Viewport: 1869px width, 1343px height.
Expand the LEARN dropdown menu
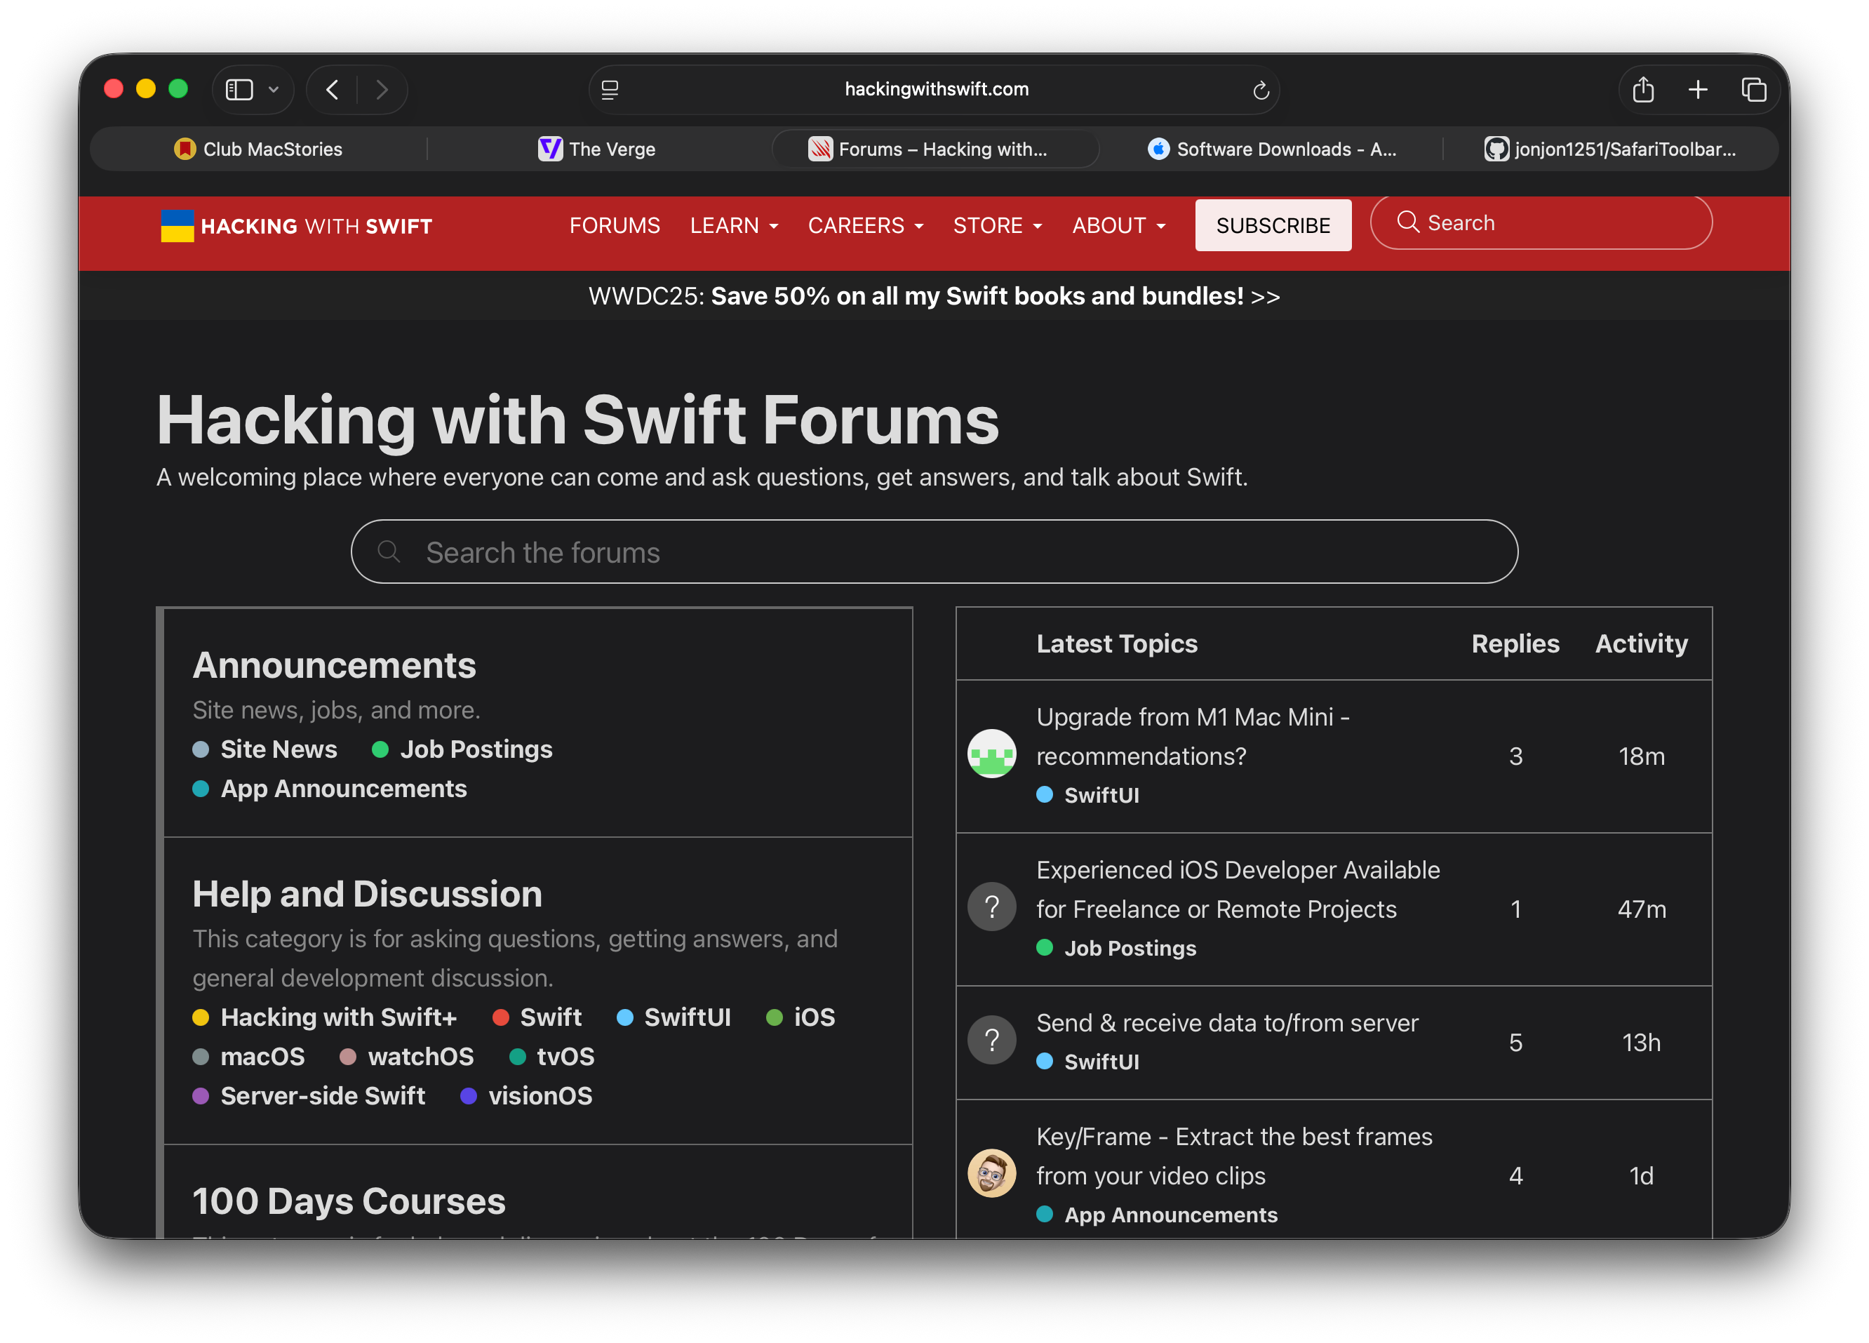[733, 225]
